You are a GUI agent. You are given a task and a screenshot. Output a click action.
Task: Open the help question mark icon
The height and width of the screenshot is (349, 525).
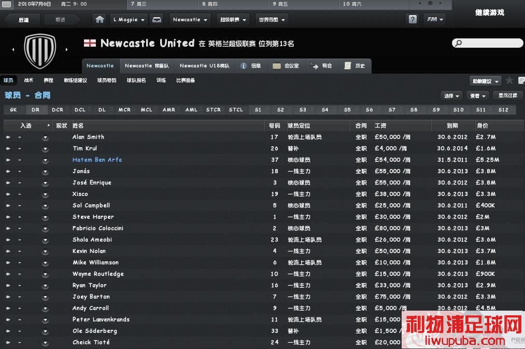413,19
